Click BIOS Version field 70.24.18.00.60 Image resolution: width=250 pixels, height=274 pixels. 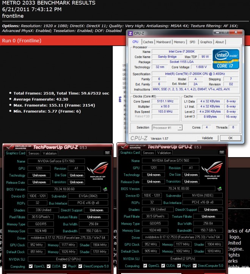click(x=64, y=189)
